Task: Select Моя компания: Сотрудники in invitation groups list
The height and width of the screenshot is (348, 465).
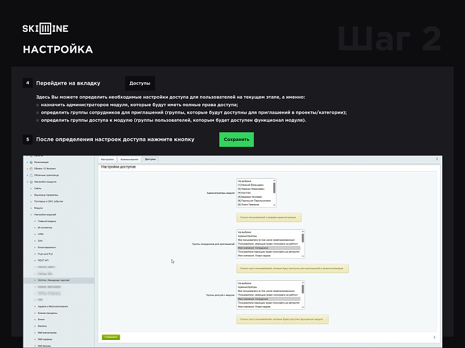Action: click(269, 248)
